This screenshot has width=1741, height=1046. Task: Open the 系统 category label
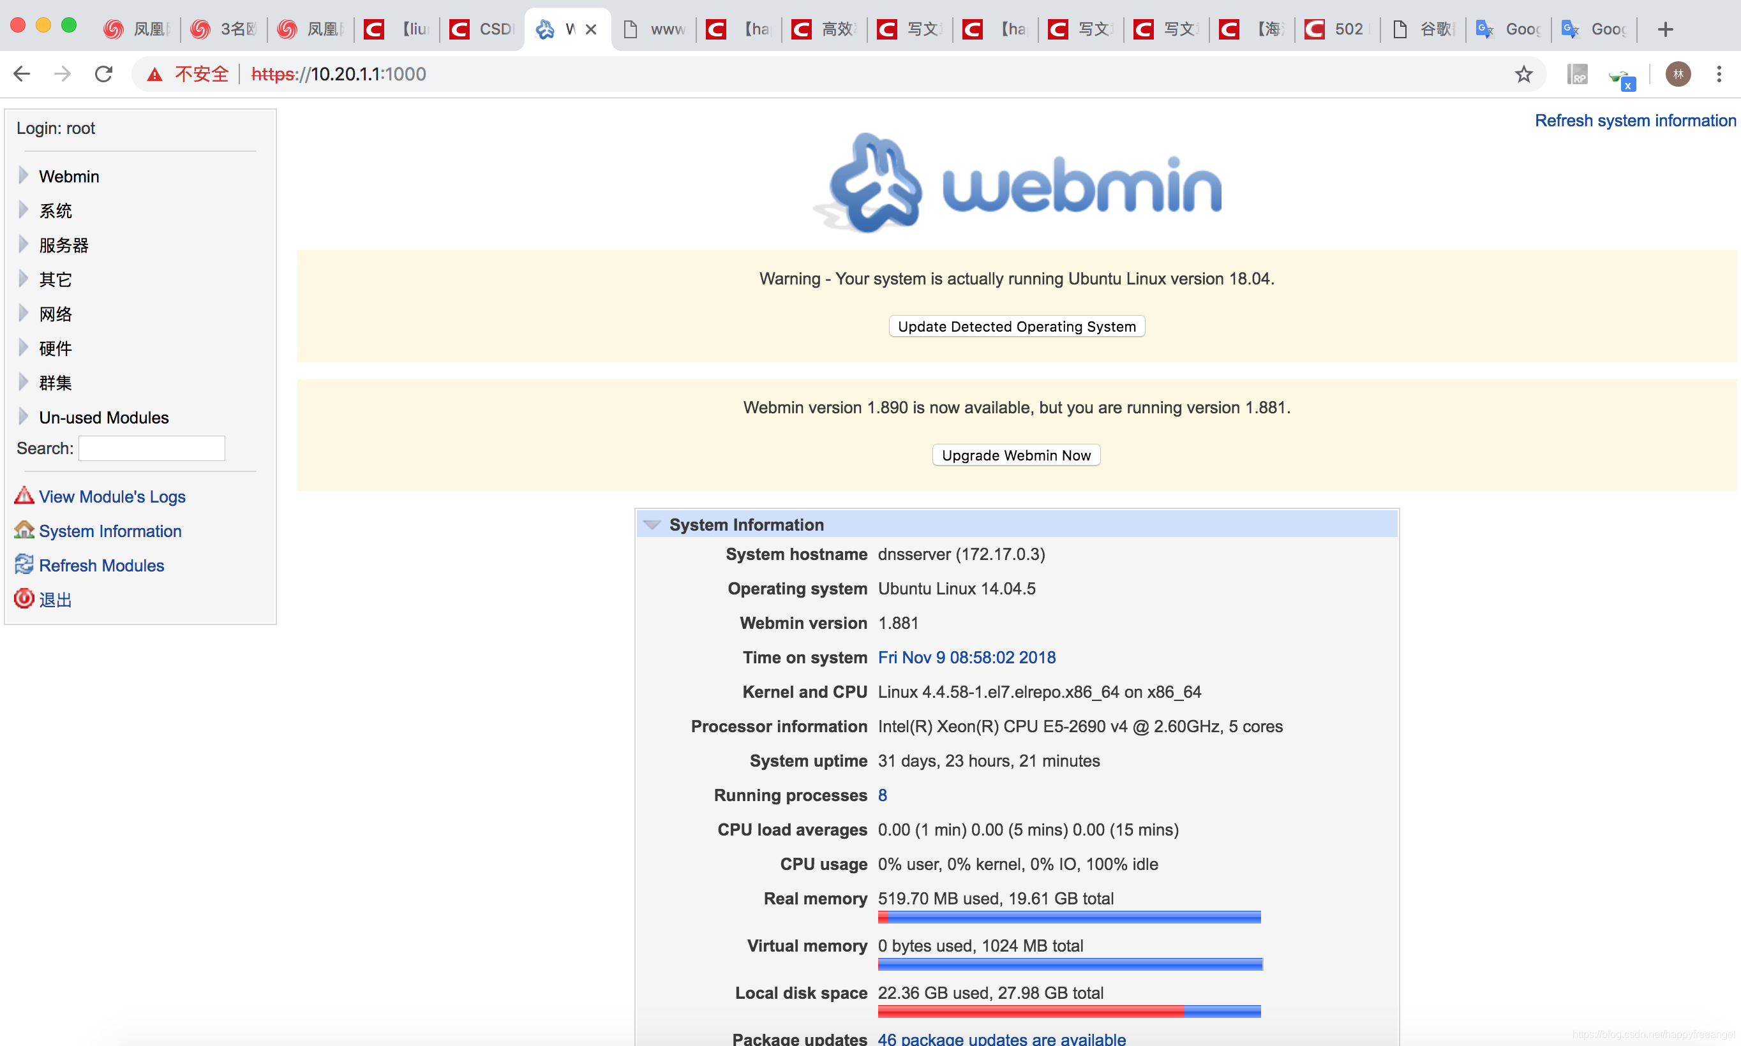[55, 210]
